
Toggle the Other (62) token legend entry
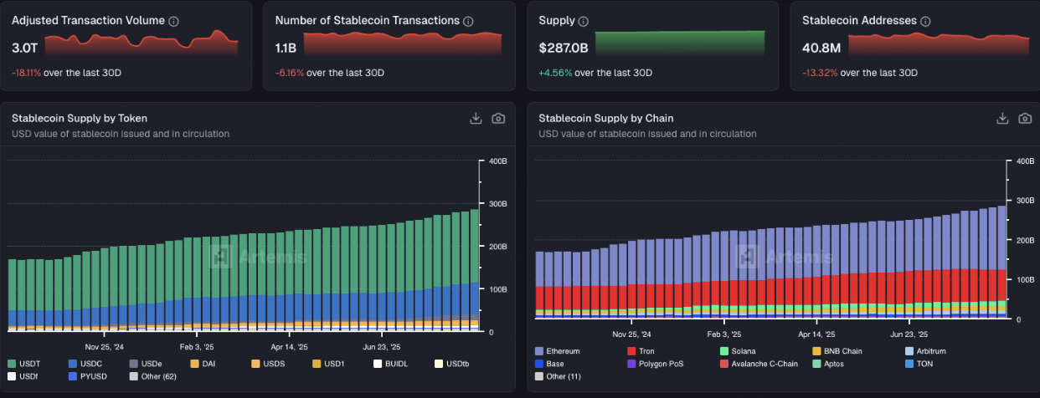coord(157,376)
